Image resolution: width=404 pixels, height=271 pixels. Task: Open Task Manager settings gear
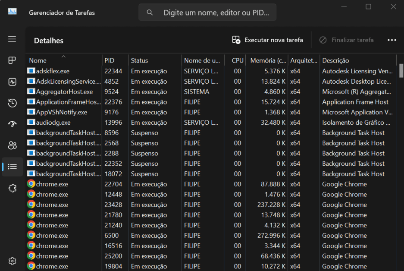[12, 261]
